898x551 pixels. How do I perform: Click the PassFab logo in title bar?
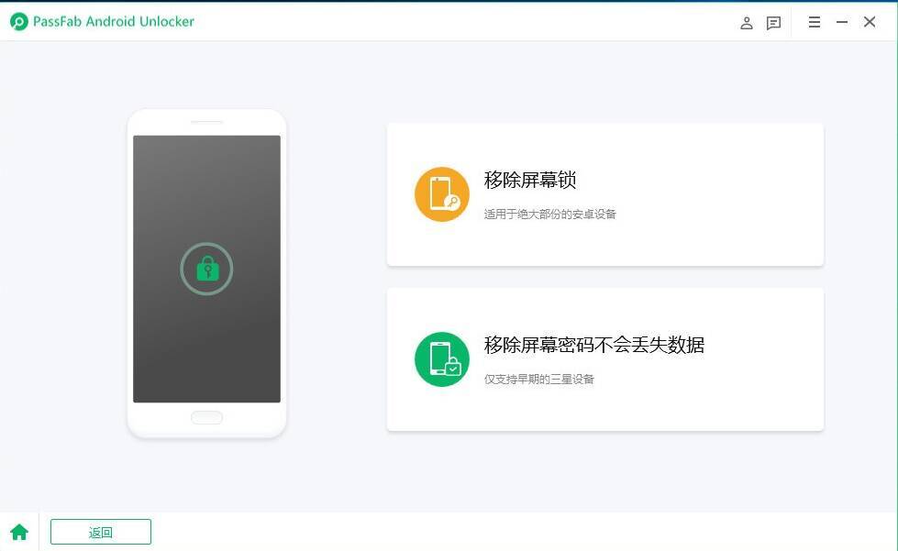click(x=19, y=22)
